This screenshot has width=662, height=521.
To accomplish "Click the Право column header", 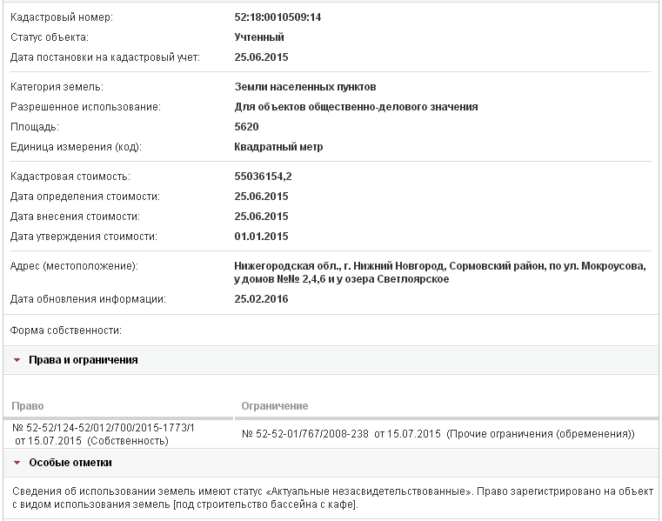I will tap(27, 406).
